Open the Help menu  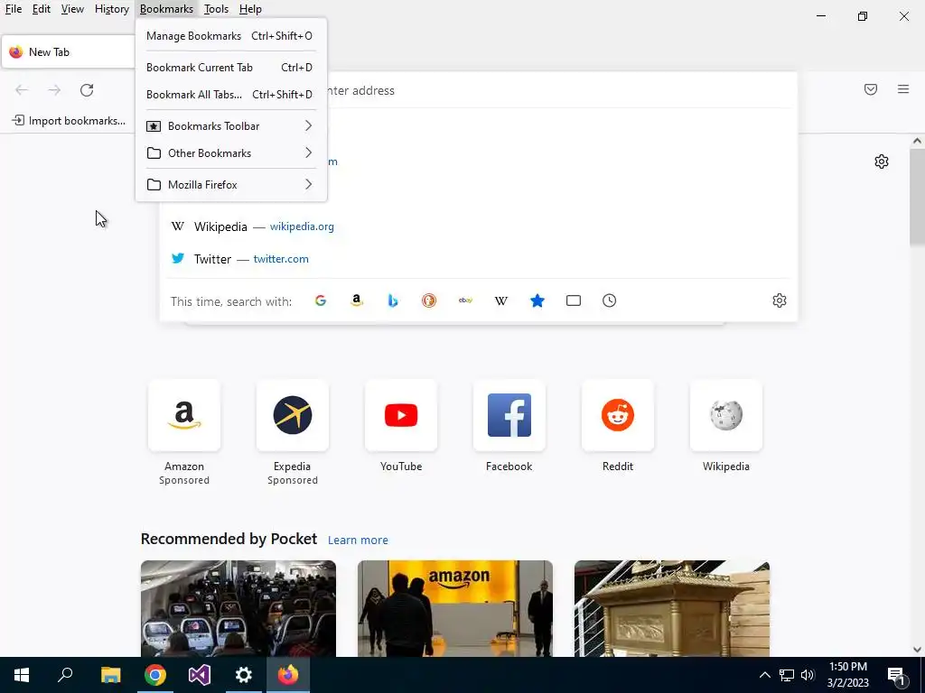pyautogui.click(x=250, y=9)
